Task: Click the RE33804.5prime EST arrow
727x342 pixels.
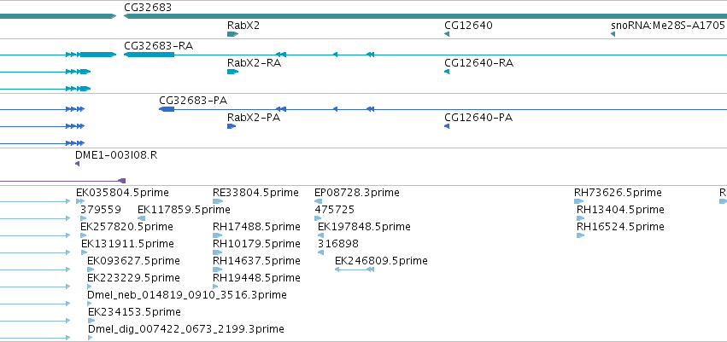Action: pos(218,201)
